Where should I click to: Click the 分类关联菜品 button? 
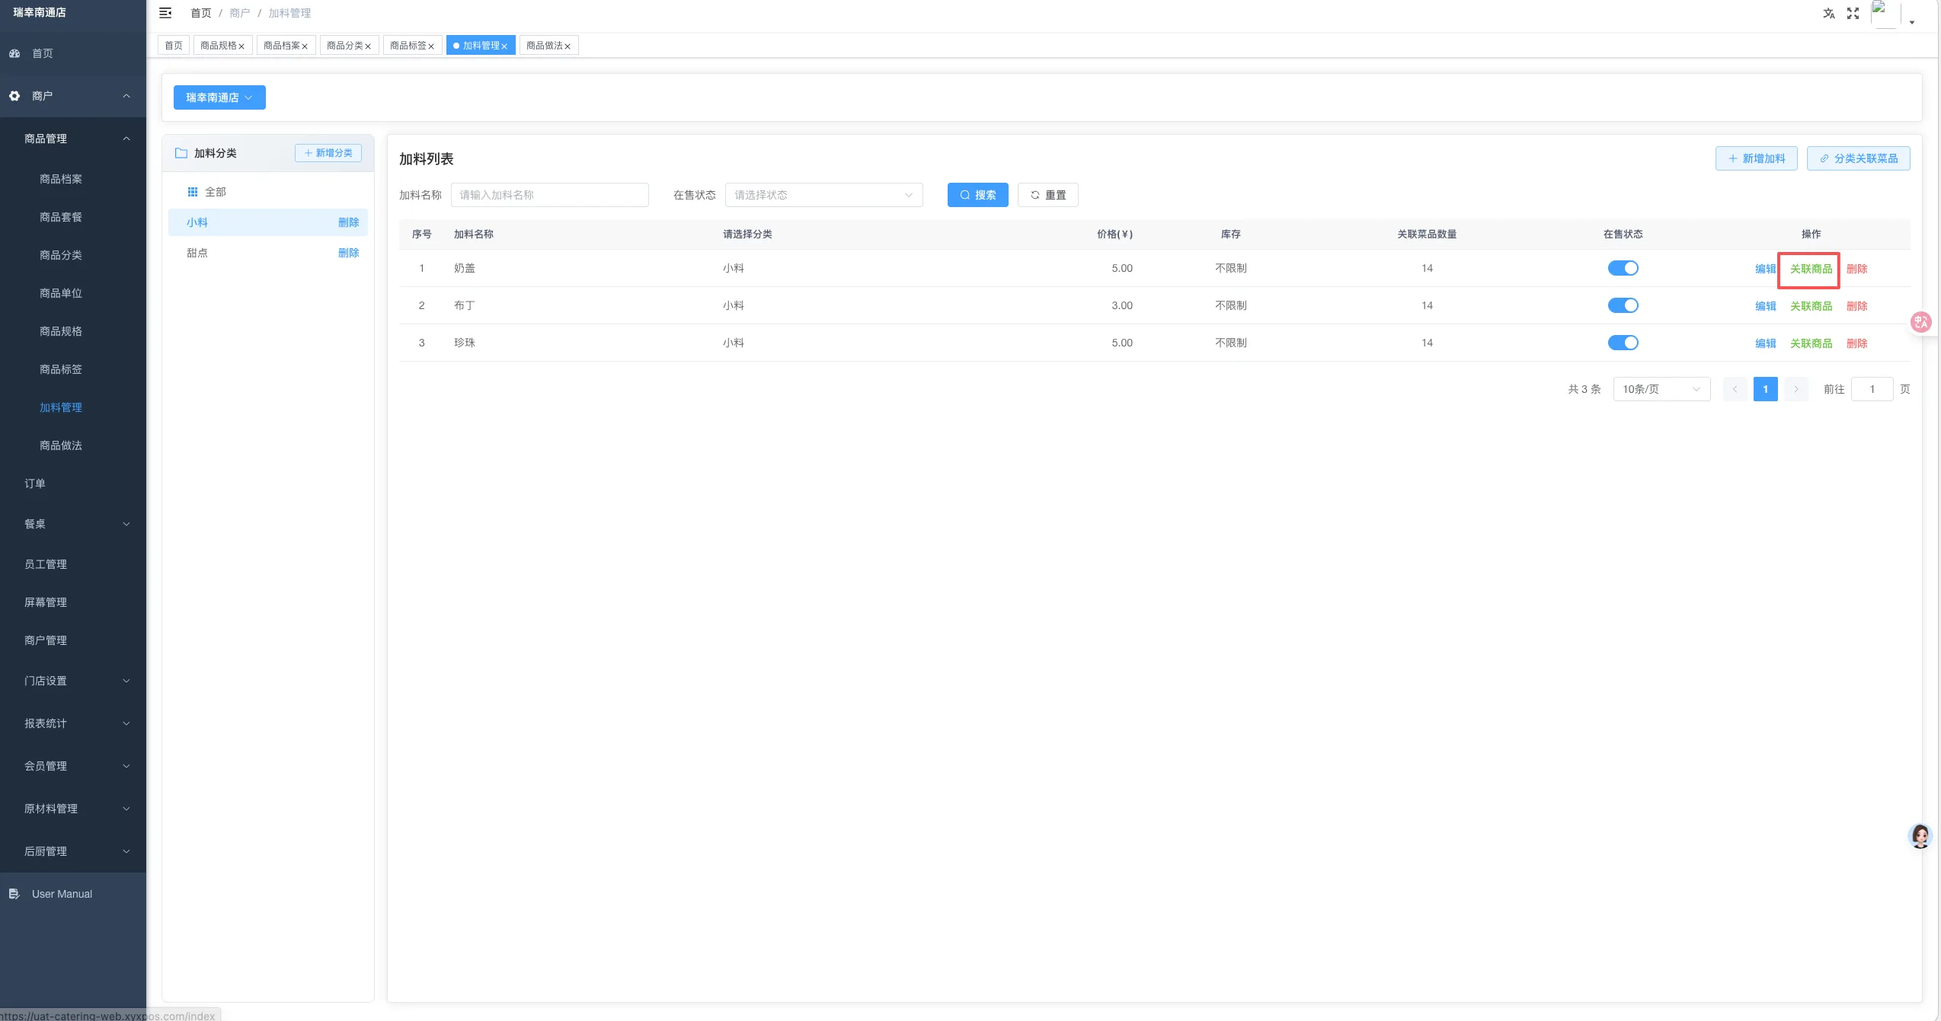coord(1858,158)
